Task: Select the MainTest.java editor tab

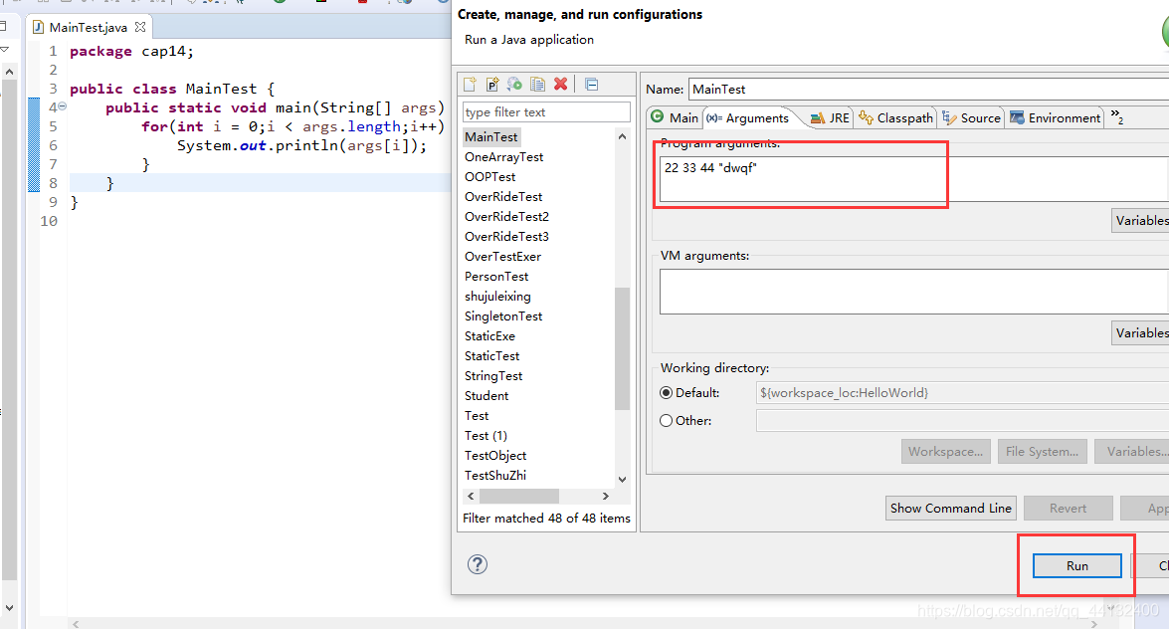Action: [88, 27]
